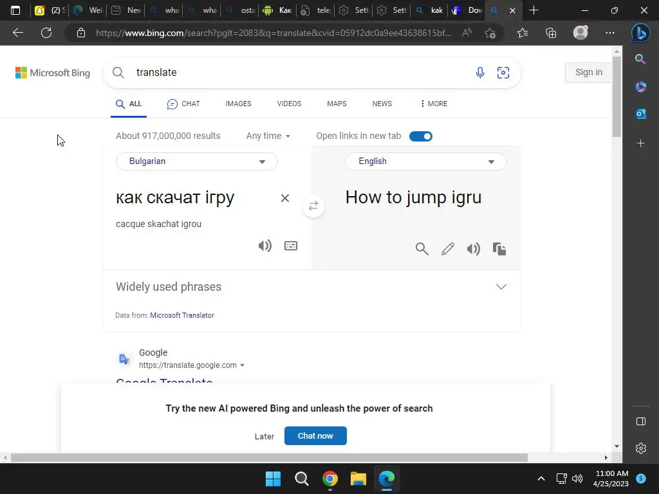Image resolution: width=659 pixels, height=494 pixels.
Task: Add this page to favorites
Action: point(490,33)
